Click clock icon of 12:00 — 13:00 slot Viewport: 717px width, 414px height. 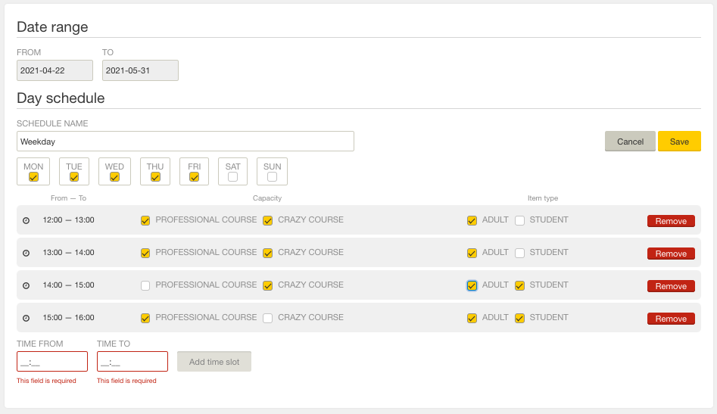pyautogui.click(x=26, y=220)
